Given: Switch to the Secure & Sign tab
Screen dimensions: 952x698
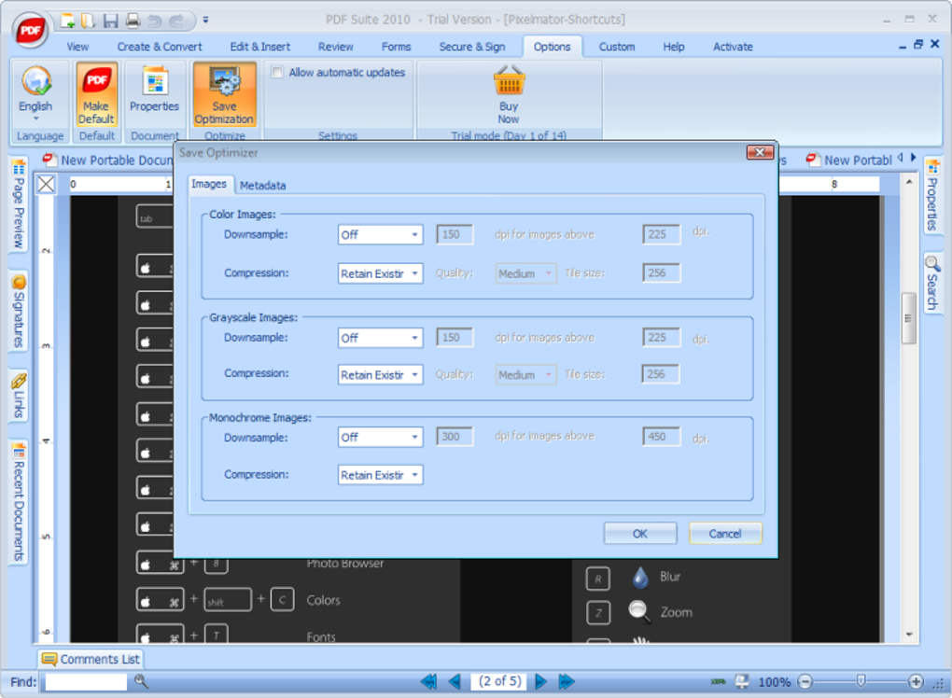Looking at the screenshot, I should click(472, 47).
